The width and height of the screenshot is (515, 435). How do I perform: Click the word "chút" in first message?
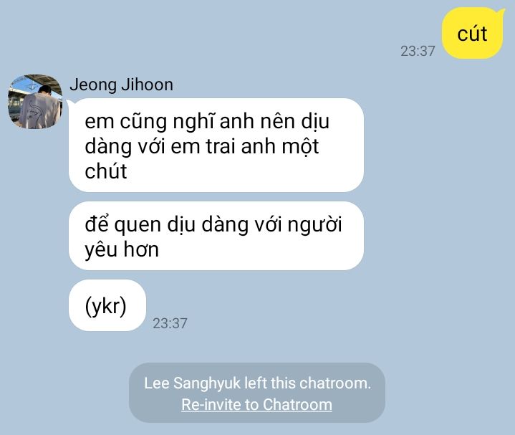point(106,171)
